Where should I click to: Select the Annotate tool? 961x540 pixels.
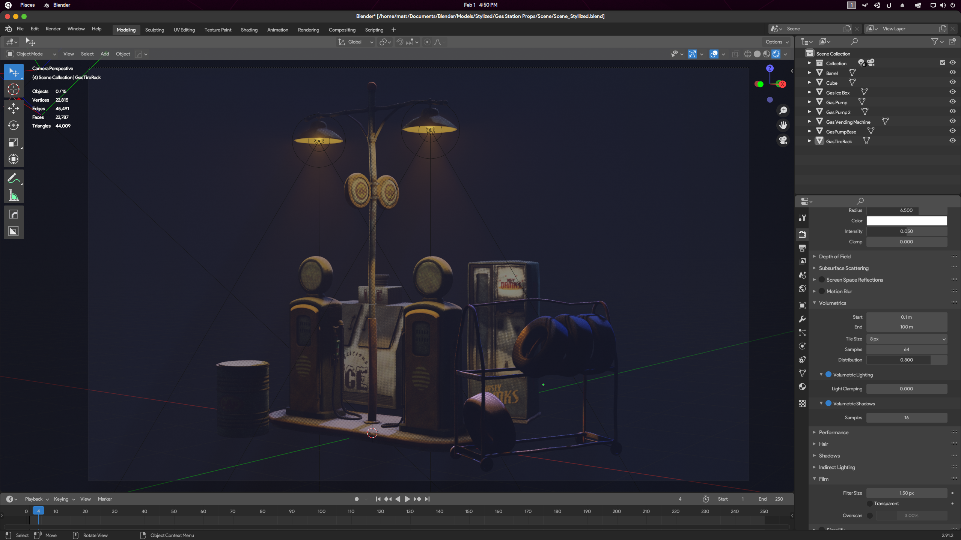(x=14, y=178)
